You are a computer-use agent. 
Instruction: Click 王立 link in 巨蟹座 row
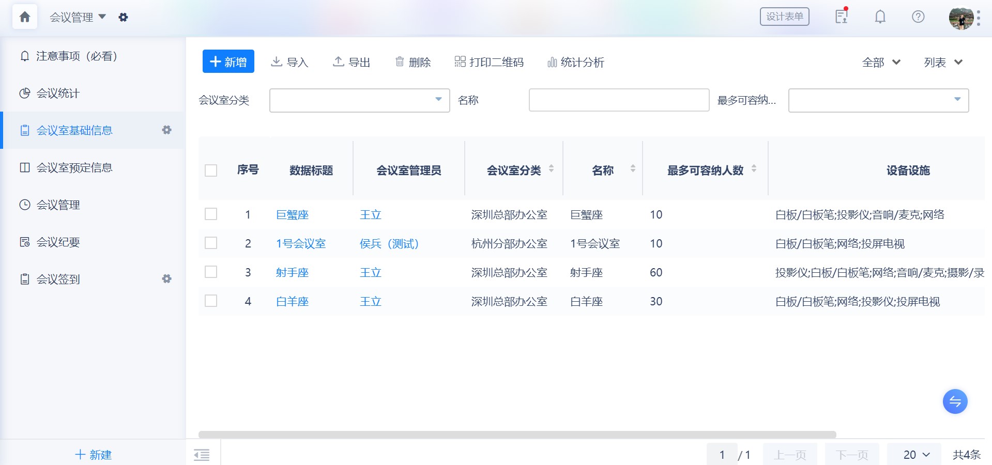click(371, 215)
